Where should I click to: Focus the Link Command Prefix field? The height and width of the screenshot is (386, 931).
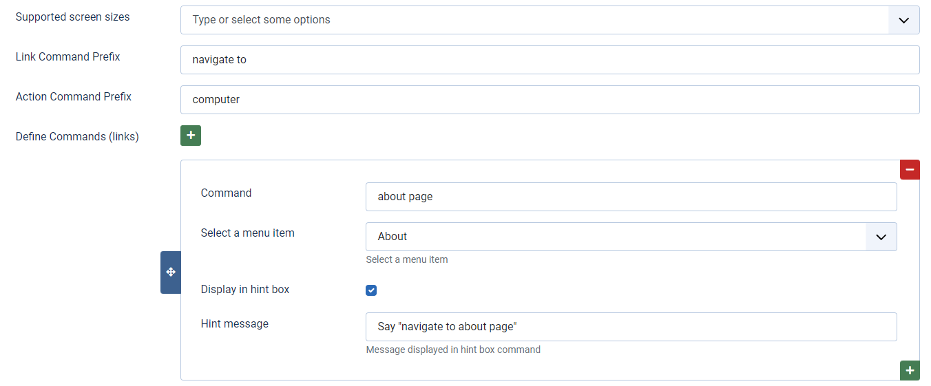tap(550, 60)
